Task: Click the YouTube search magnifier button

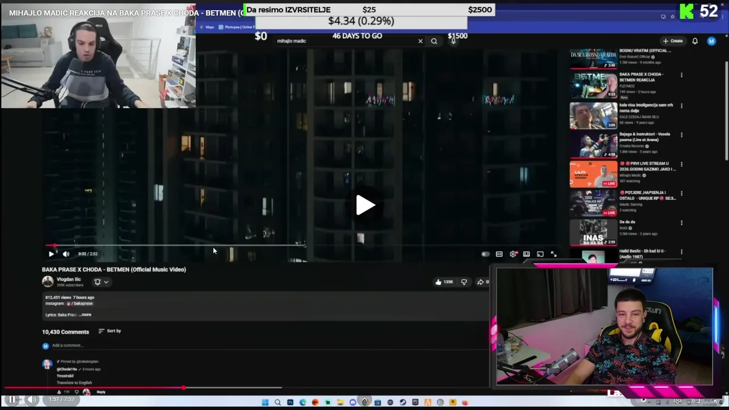Action: point(434,41)
